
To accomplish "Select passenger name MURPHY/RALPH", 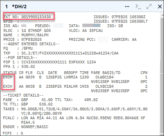I will click(35, 35).
